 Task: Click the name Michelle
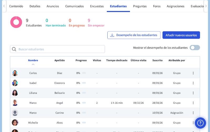[x=33, y=123]
